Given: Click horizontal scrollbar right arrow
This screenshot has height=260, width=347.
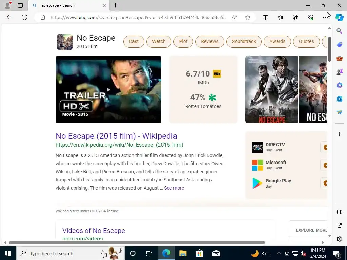Looking at the screenshot, I should 323,242.
